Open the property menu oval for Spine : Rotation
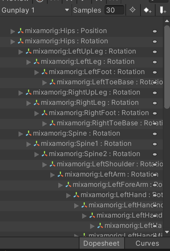The image size is (170, 251). click(155, 134)
